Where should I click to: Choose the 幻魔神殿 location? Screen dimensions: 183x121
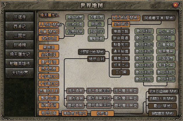(166, 45)
